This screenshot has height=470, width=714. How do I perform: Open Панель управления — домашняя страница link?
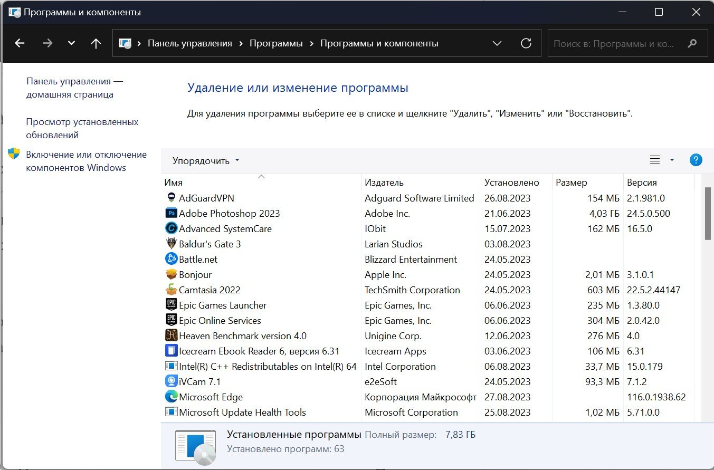[74, 88]
